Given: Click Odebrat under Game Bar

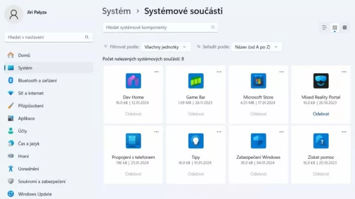Looking at the screenshot, I should click(x=196, y=114).
